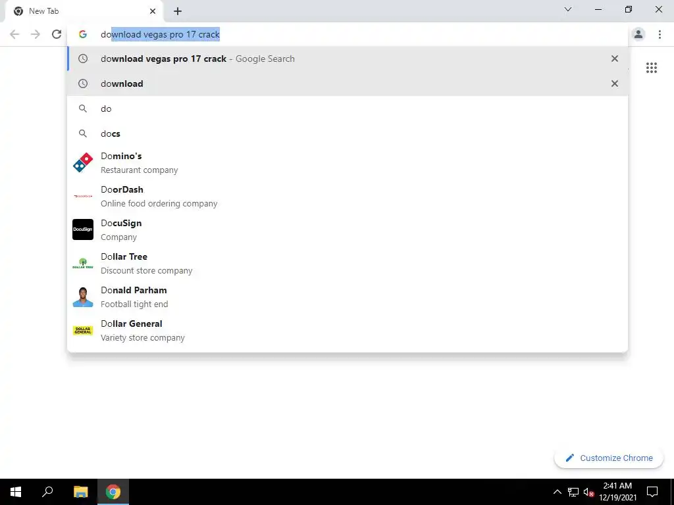
Task: Click the browser forward arrow
Action: 36,34
